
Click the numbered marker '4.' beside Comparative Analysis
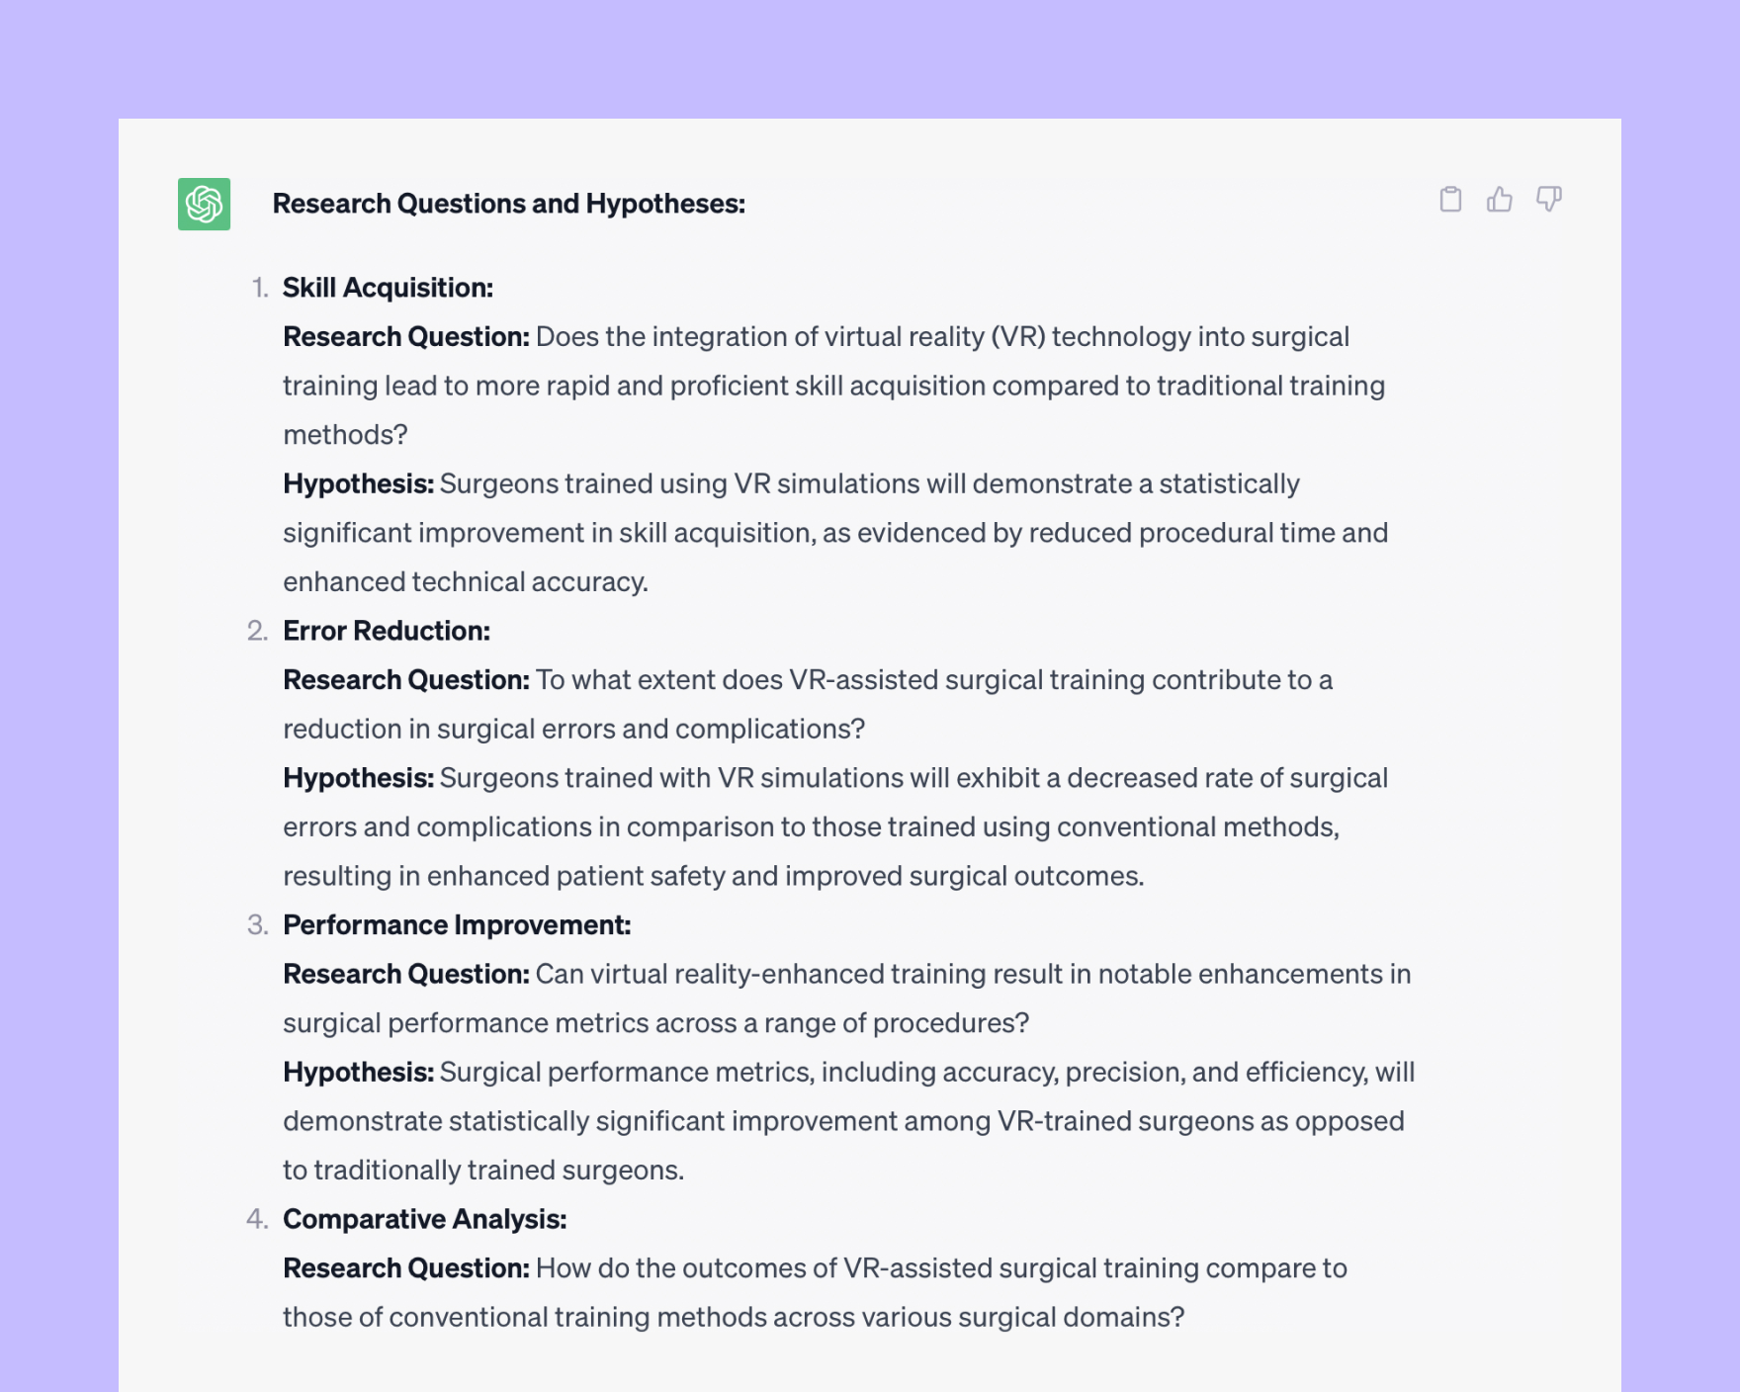coord(260,1219)
